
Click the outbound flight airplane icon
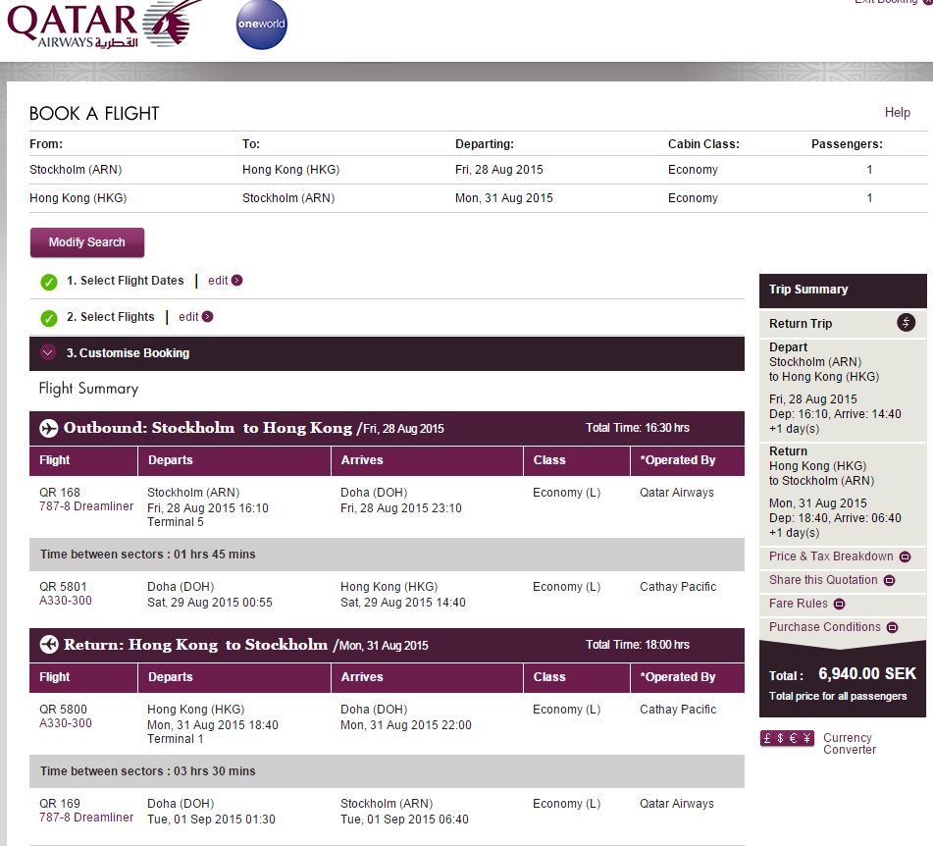click(49, 429)
